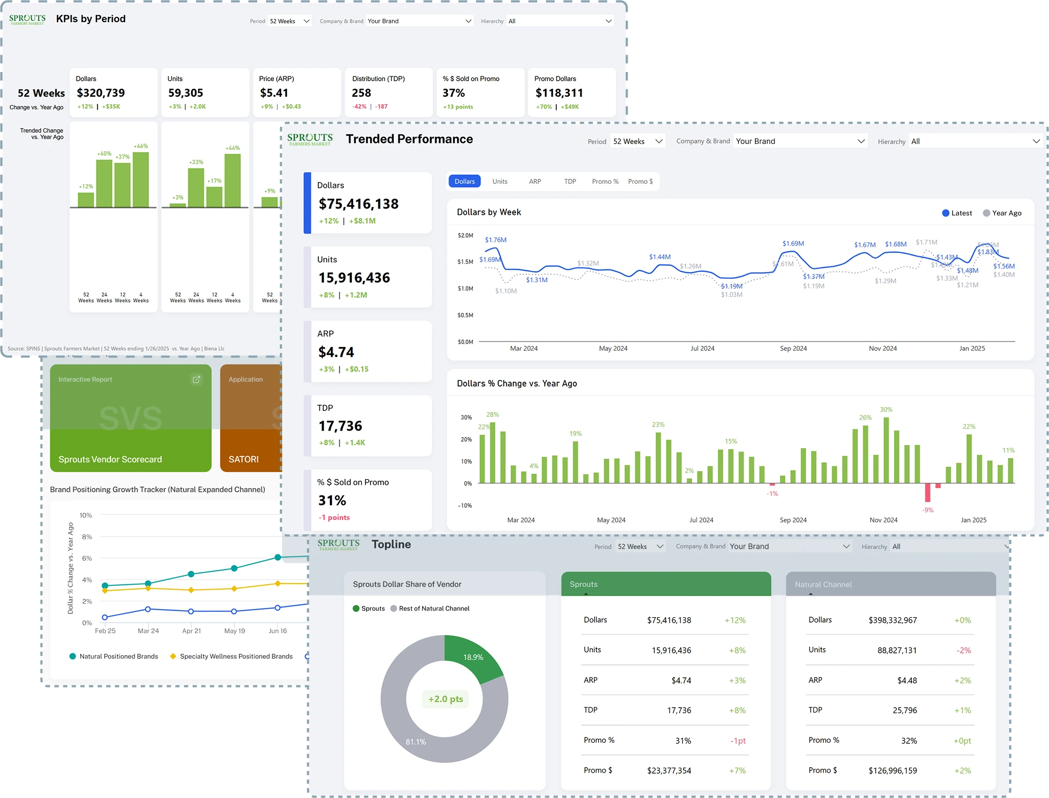This screenshot has width=1049, height=798.
Task: Click Price (ARP) $5.41 card
Action: pyautogui.click(x=297, y=93)
